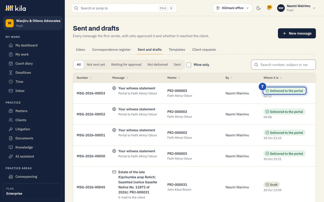Screen dimensions: 324x202
Task: Click the Search or jump to field
Action: (x=124, y=8)
